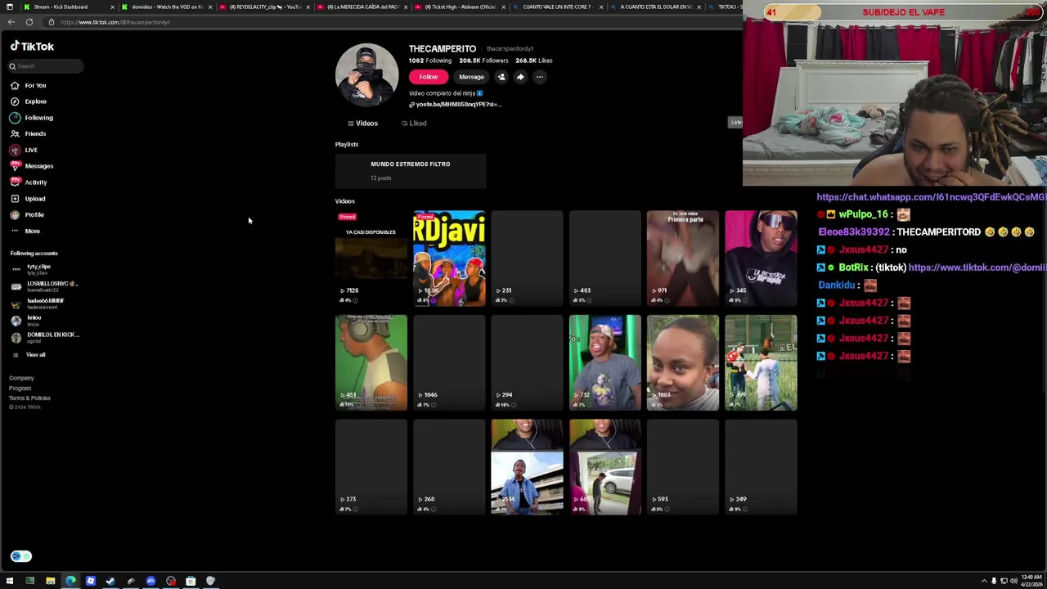The image size is (1047, 589).
Task: Switch to the Ticket High - Aldeeen browser tab
Action: pos(459,7)
